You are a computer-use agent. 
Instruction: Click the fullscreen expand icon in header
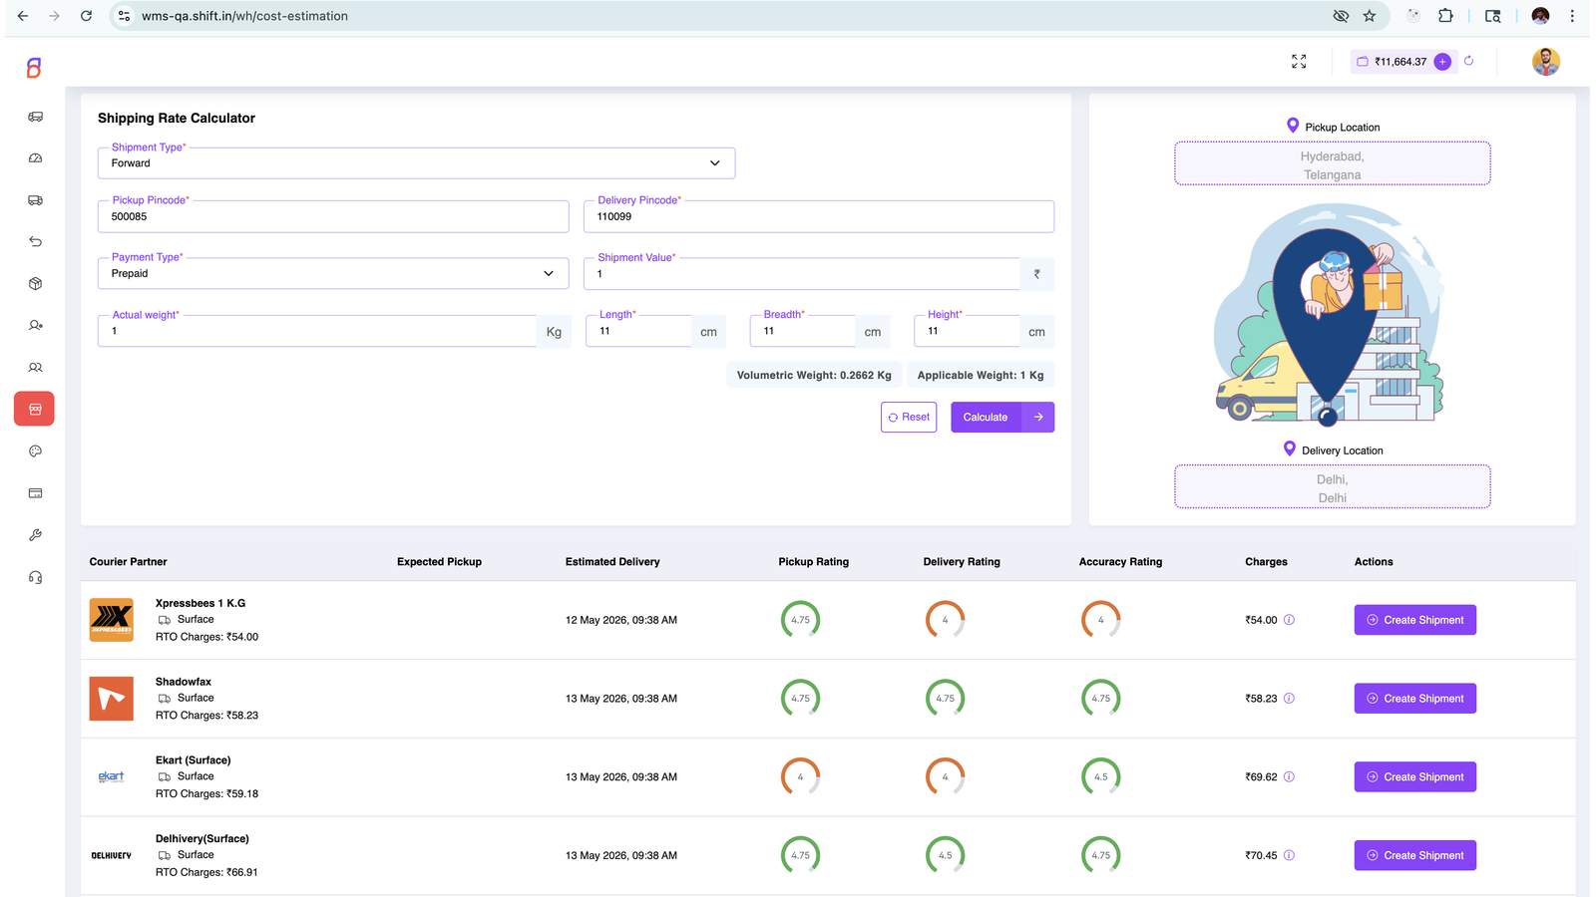[1299, 62]
